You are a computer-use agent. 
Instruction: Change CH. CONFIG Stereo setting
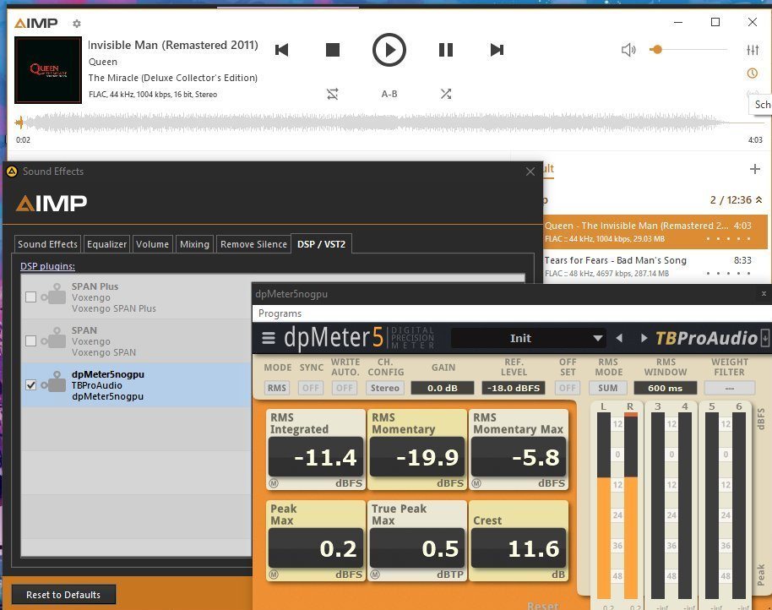(385, 388)
